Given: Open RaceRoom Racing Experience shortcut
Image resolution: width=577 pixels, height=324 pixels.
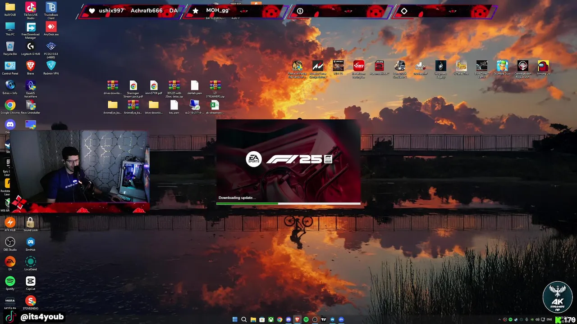Looking at the screenshot, I should (x=359, y=69).
